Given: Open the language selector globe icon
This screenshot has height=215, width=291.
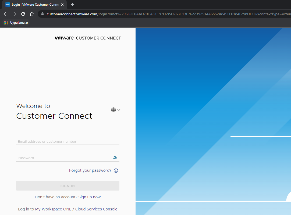Looking at the screenshot, I should coord(113,110).
